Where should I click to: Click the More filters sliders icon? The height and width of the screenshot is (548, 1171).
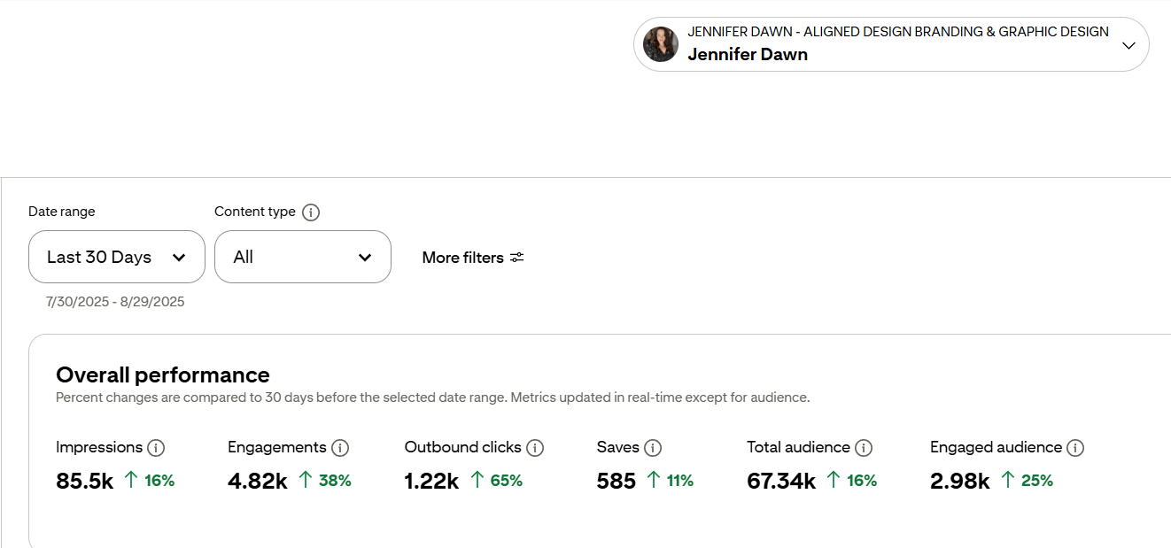pos(517,258)
